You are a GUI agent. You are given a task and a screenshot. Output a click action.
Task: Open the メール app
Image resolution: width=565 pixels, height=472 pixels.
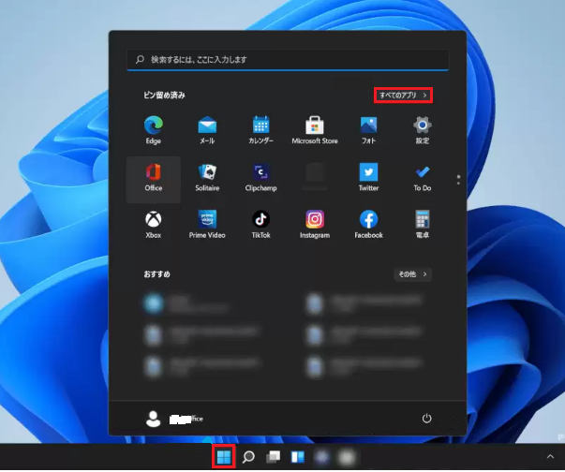pos(207,131)
